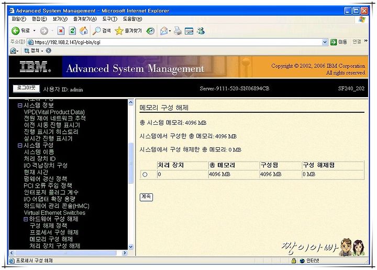Open 처리 장치 구성 해제 link
Viewport: 377px width, 270px height.
point(55,246)
